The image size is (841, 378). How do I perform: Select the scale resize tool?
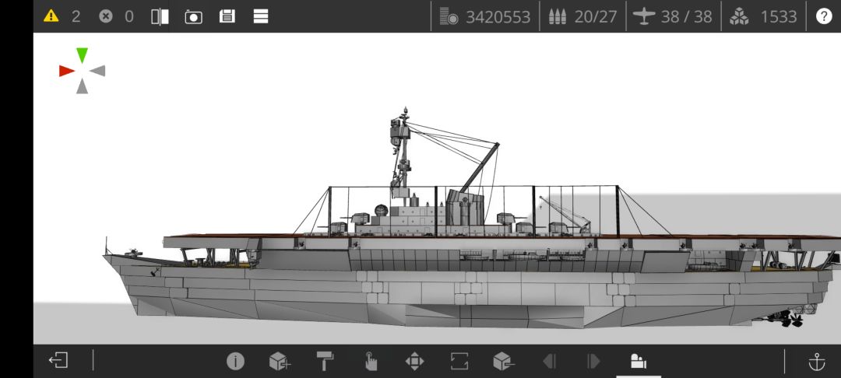(x=459, y=362)
